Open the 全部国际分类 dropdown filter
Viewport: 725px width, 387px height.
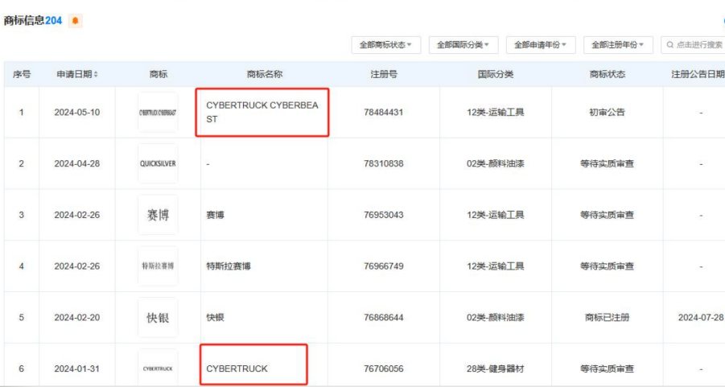click(x=463, y=45)
